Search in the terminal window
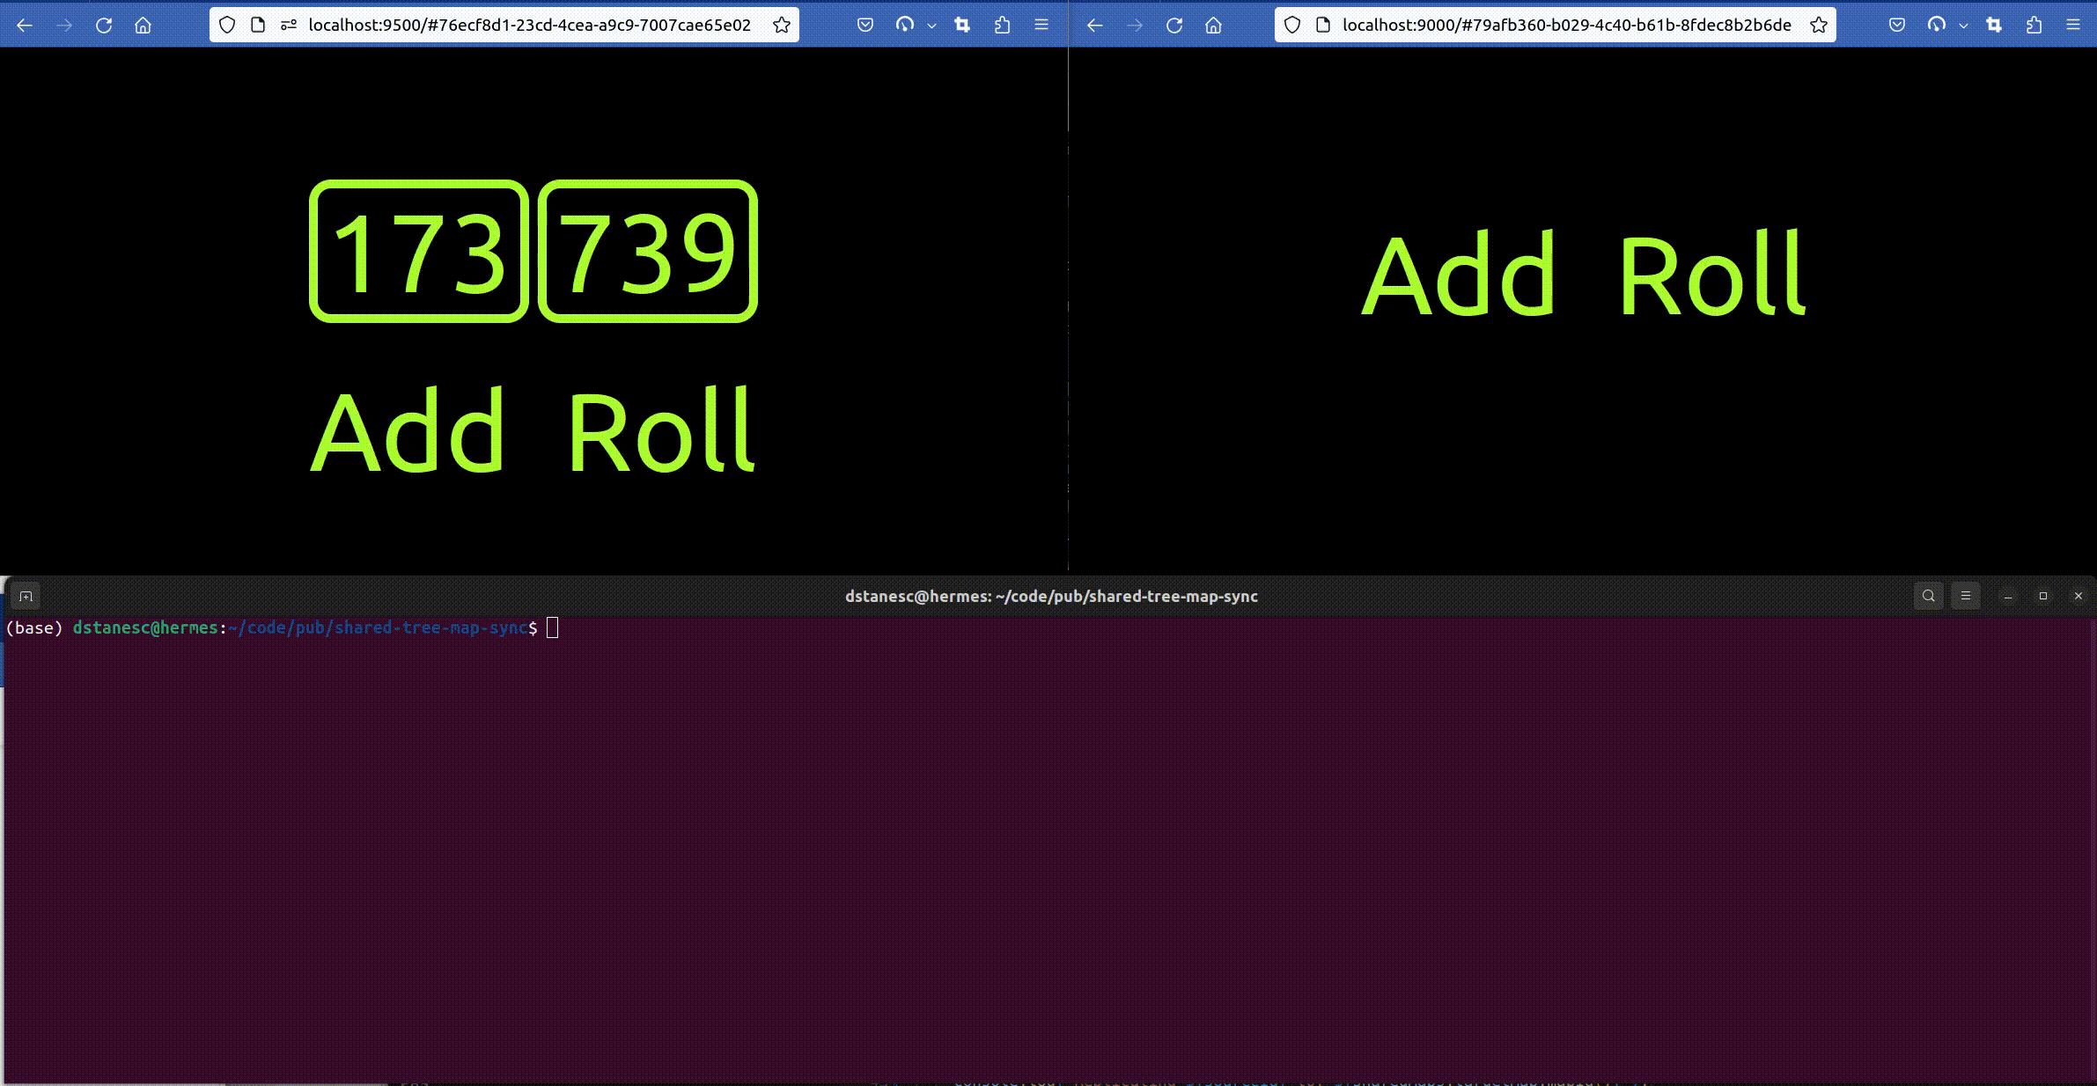This screenshot has width=2097, height=1086. (x=1928, y=596)
